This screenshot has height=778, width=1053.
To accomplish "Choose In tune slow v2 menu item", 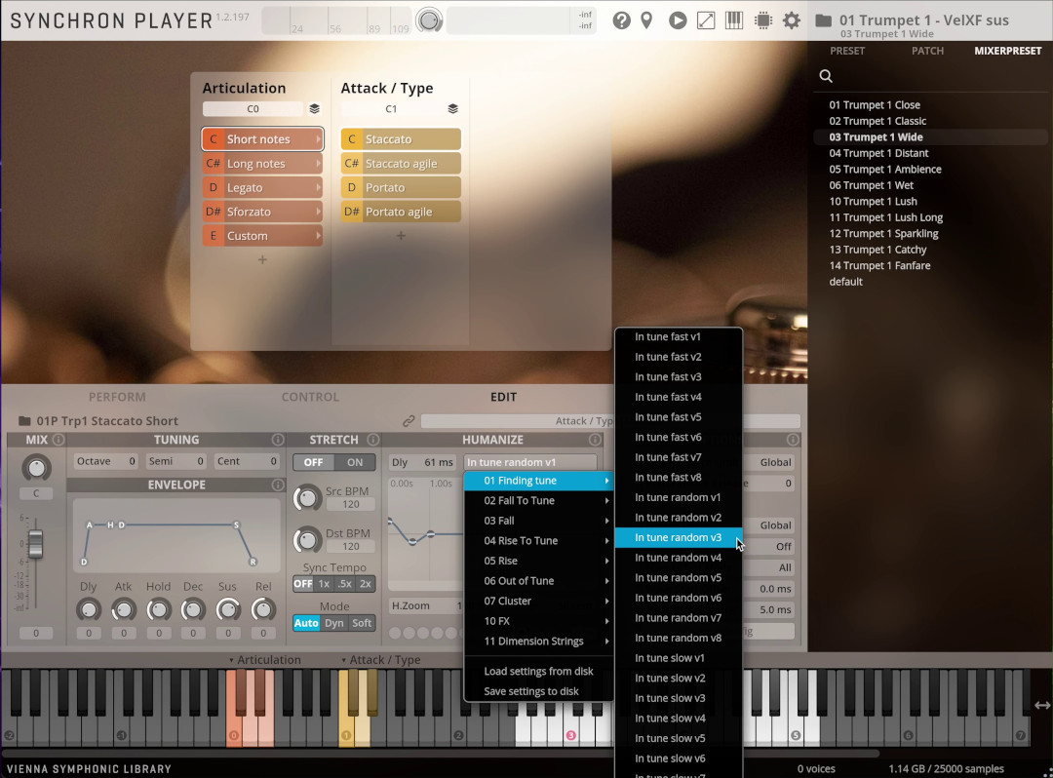I will (679, 679).
